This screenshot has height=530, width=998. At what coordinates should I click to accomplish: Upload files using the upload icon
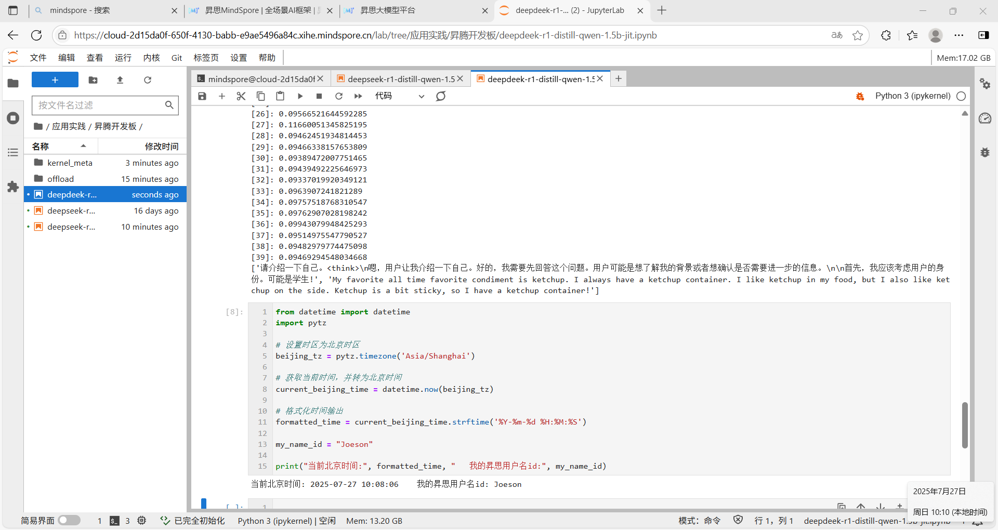tap(120, 80)
